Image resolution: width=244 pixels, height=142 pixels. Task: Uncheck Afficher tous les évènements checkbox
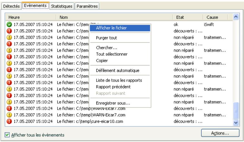pos(7,135)
